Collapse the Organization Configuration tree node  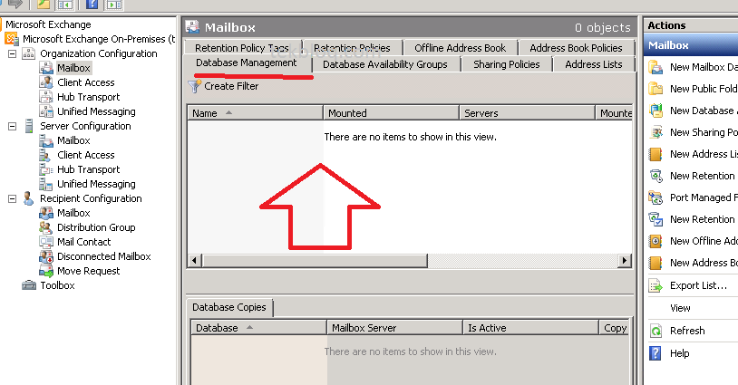[x=12, y=53]
